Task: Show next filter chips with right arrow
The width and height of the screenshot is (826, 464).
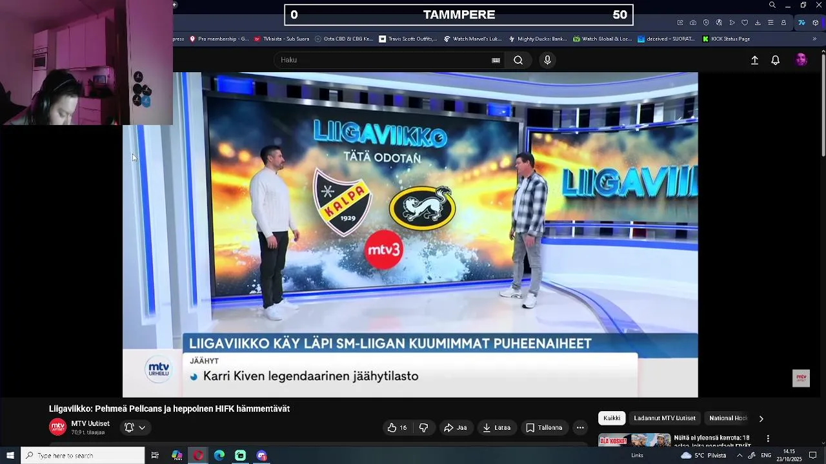Action: (x=761, y=419)
